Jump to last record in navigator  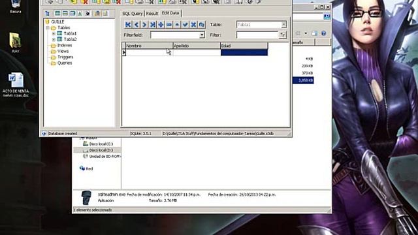coord(152,25)
